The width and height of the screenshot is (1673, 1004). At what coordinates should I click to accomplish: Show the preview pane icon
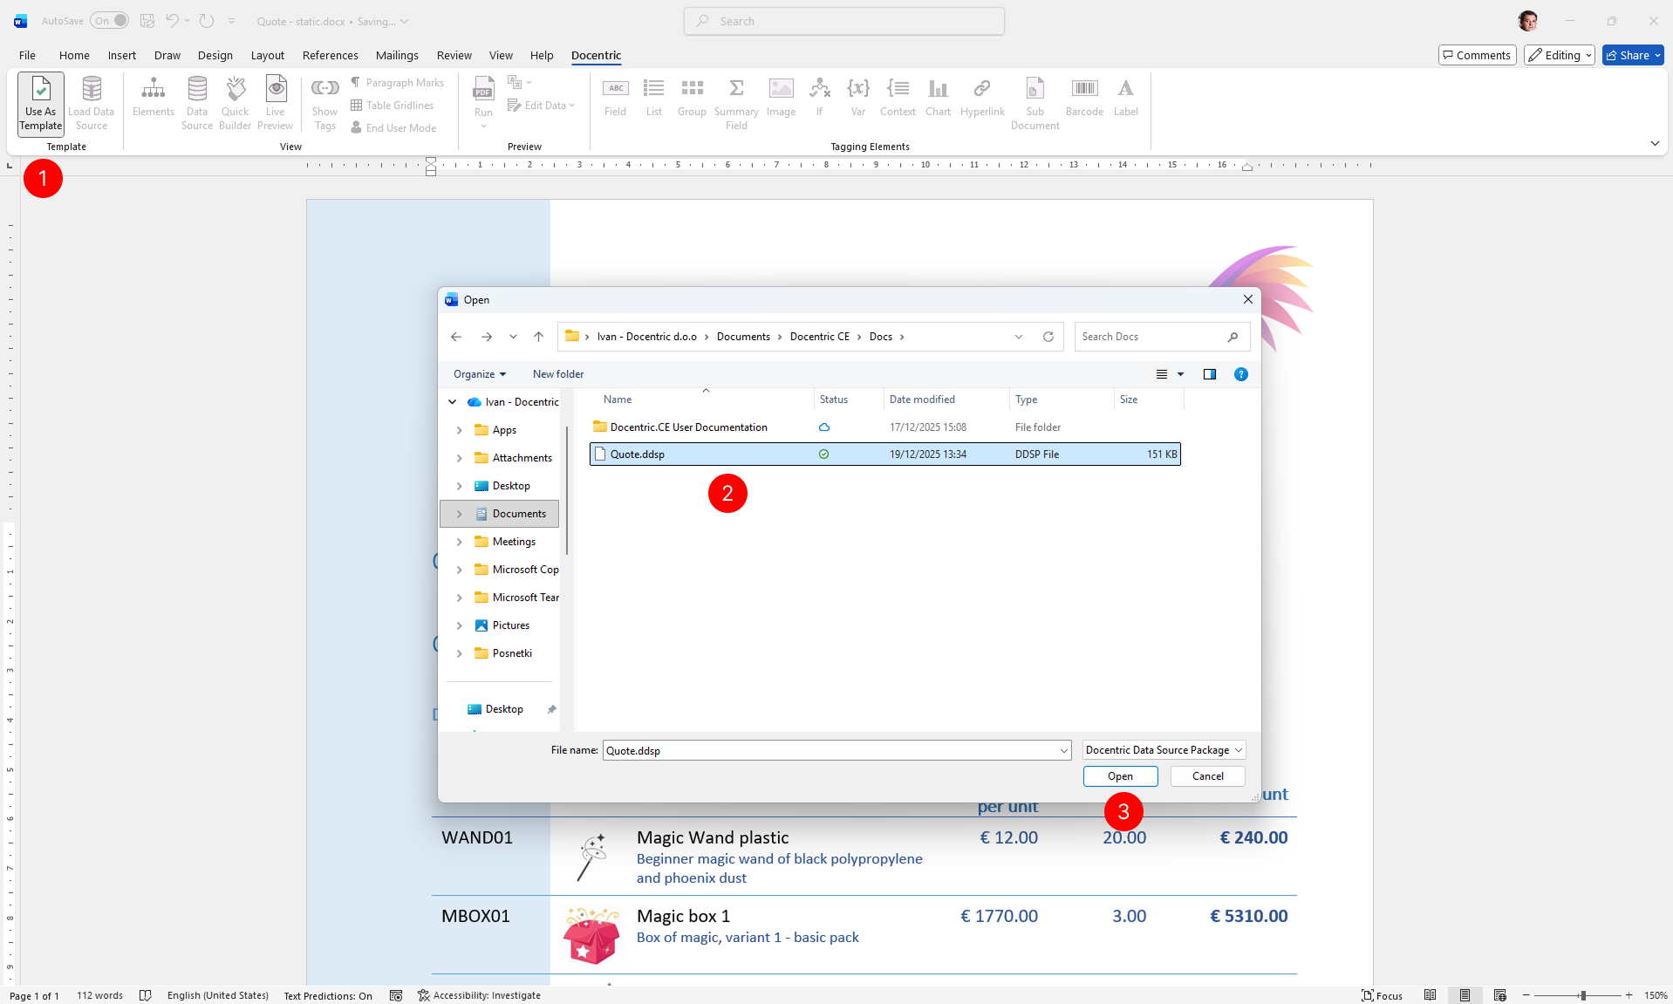tap(1209, 374)
